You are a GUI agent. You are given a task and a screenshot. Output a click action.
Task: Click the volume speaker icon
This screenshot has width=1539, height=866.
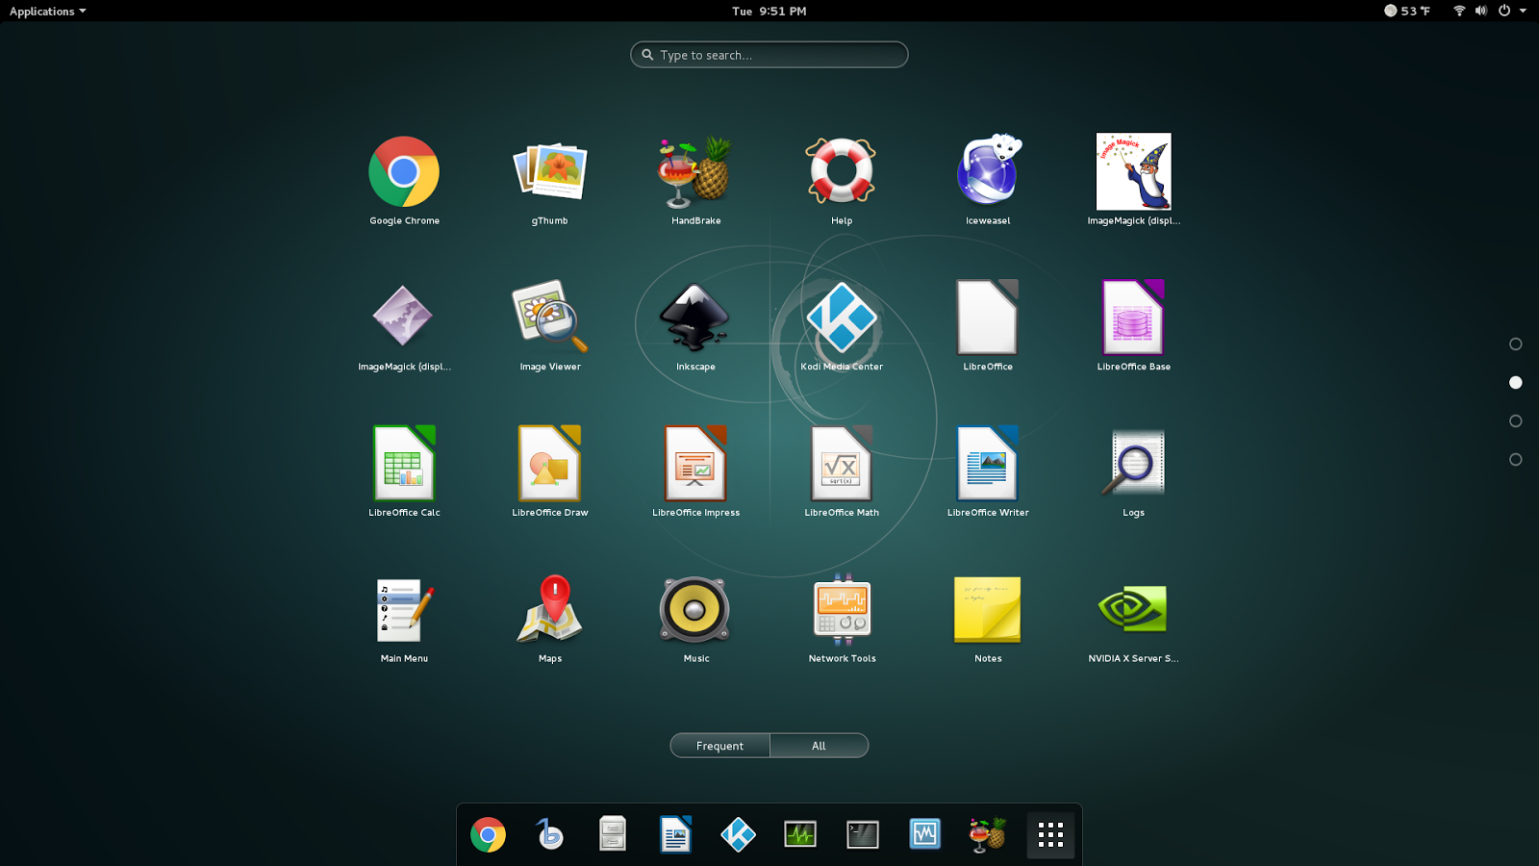tap(1481, 12)
